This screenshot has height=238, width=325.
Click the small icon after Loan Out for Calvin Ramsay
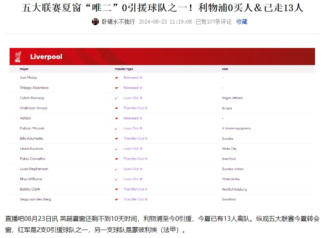141,98
